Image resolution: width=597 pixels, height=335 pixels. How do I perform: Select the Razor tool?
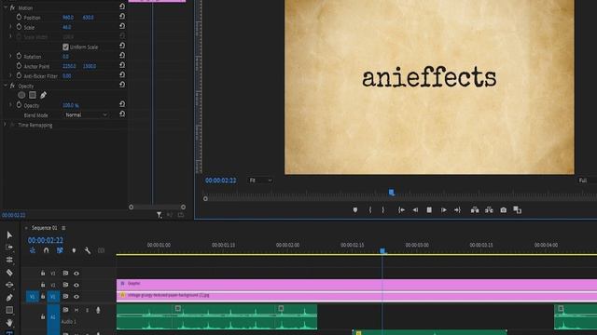9,273
